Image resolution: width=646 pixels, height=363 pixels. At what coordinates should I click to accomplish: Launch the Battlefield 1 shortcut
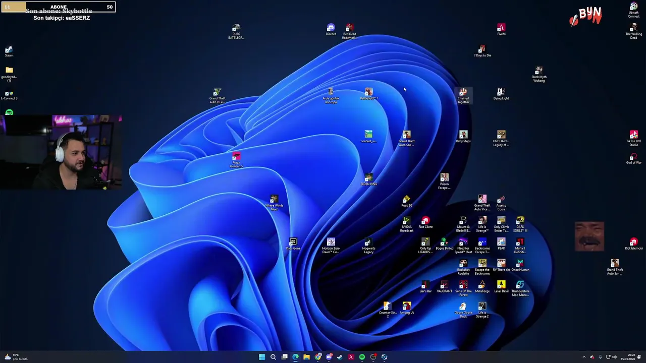coord(368,94)
